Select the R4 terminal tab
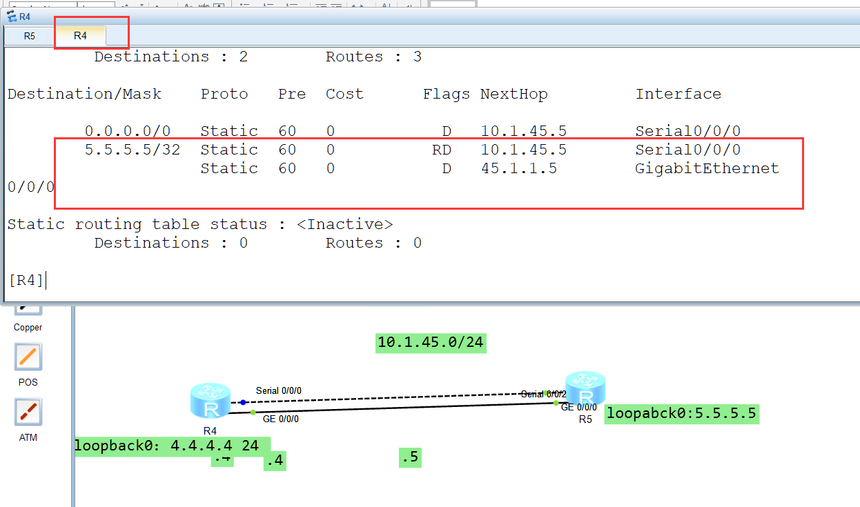 click(81, 36)
